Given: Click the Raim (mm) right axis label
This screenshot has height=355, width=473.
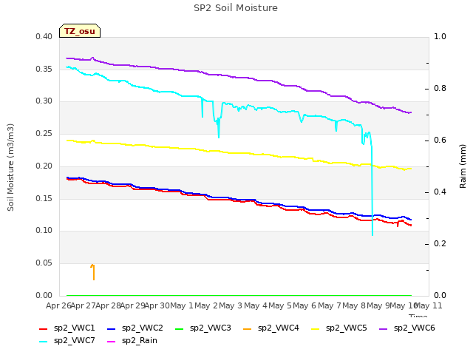Looking at the screenshot, I should pos(463,166).
